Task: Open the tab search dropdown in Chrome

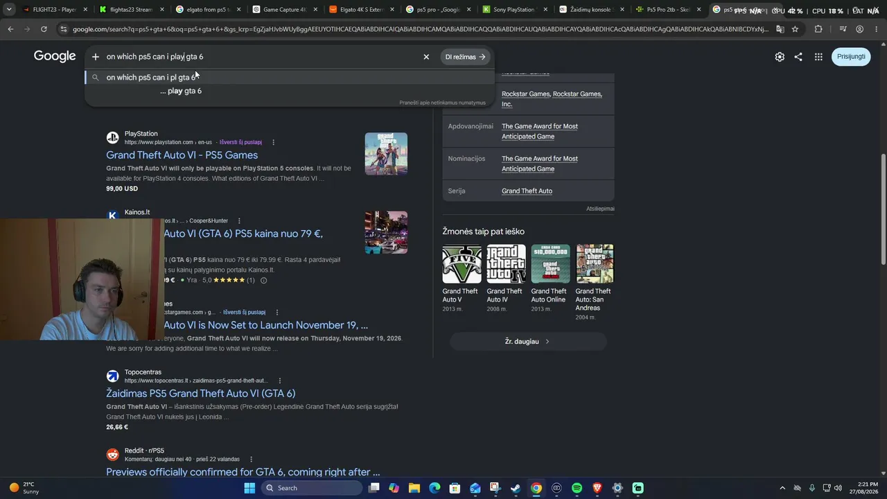Action: pos(9,10)
